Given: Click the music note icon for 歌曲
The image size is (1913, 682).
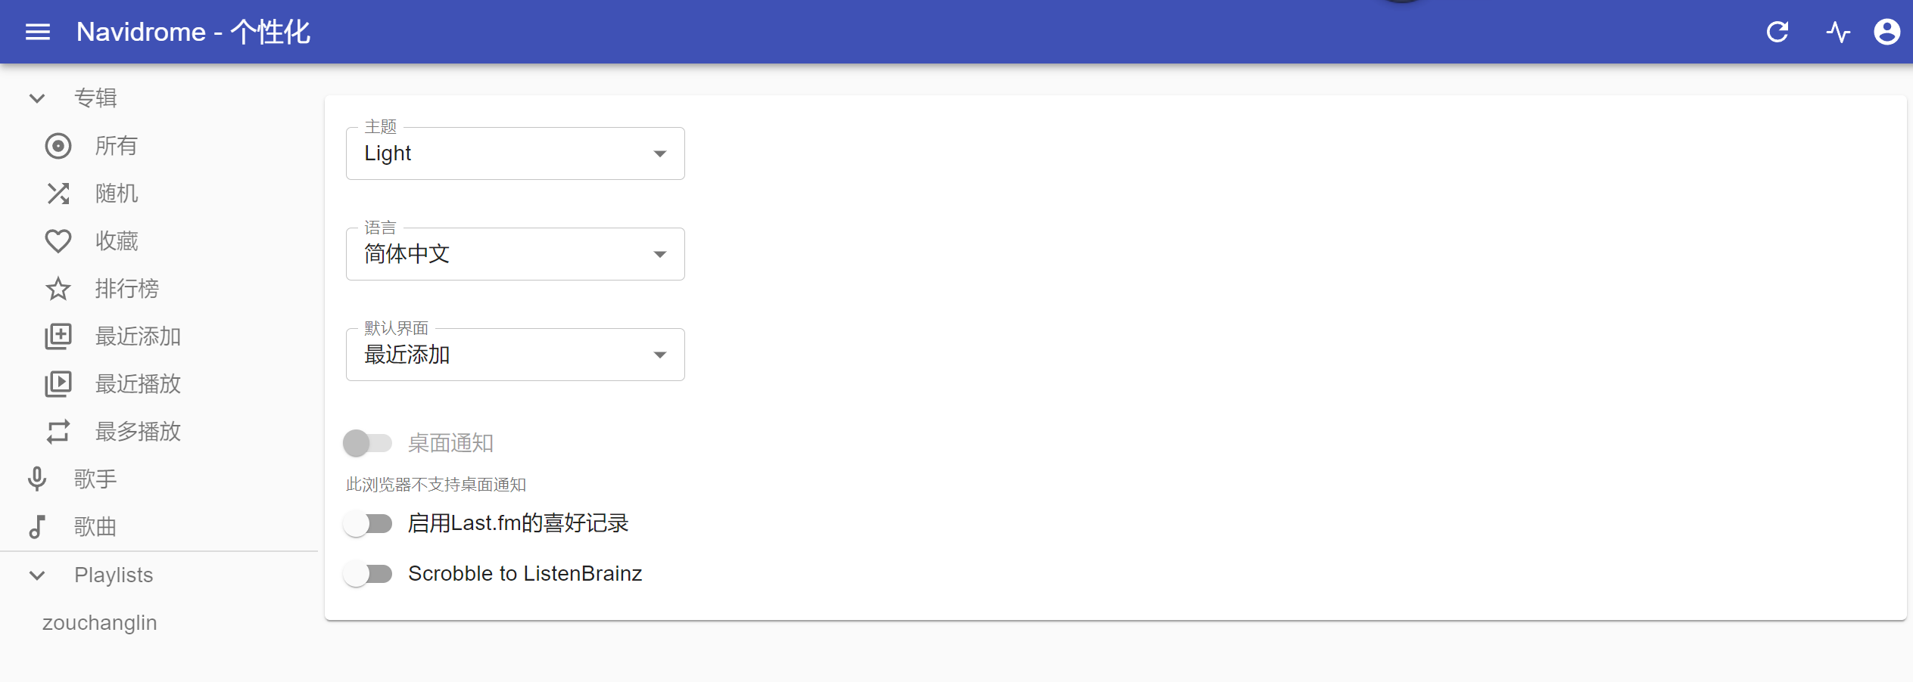Looking at the screenshot, I should (x=37, y=526).
